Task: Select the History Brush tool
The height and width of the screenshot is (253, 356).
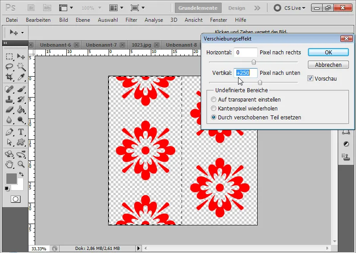Action: 21,99
